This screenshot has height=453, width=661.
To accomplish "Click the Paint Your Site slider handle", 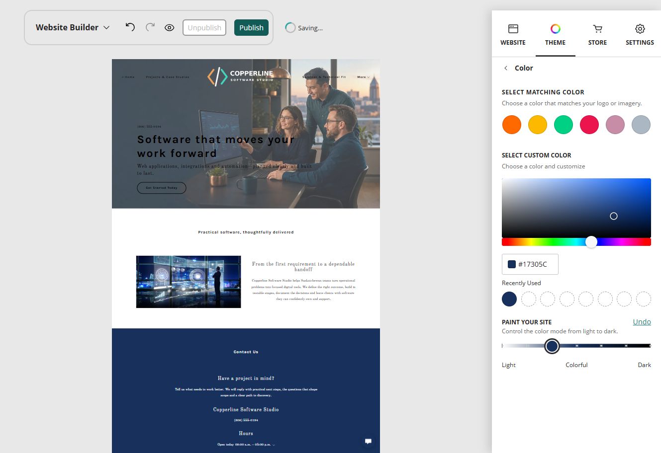I will tap(552, 346).
